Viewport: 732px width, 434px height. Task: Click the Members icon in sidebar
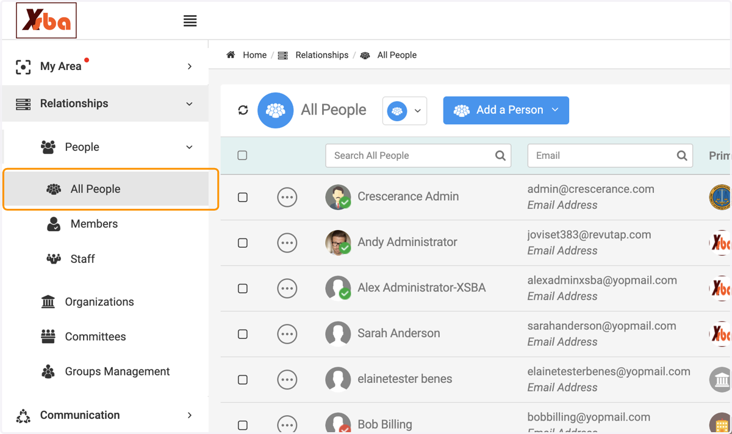tap(54, 224)
